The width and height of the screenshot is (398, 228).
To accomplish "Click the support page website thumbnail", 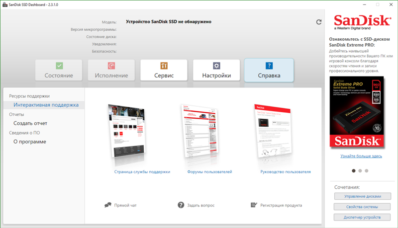I will coord(127,132).
